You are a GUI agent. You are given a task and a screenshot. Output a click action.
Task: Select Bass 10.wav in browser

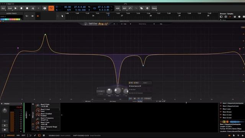tap(227, 112)
